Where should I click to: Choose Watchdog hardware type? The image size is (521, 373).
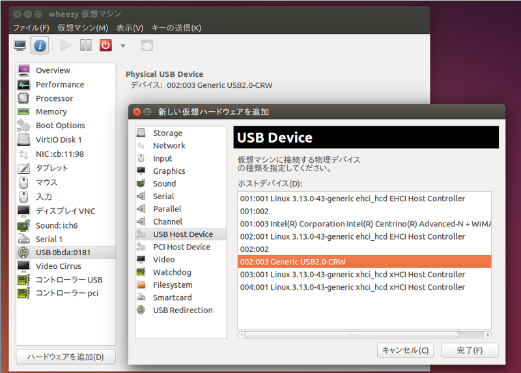coord(181,272)
